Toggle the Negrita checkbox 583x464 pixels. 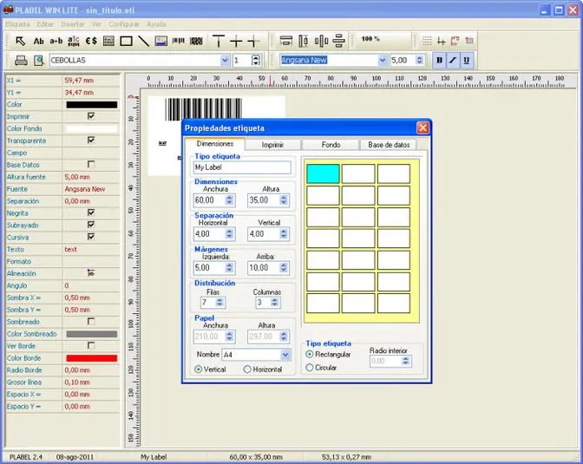(x=91, y=212)
